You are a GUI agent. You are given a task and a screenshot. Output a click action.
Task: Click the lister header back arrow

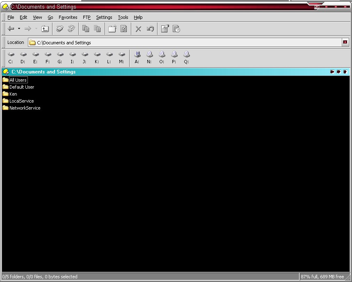point(332,72)
